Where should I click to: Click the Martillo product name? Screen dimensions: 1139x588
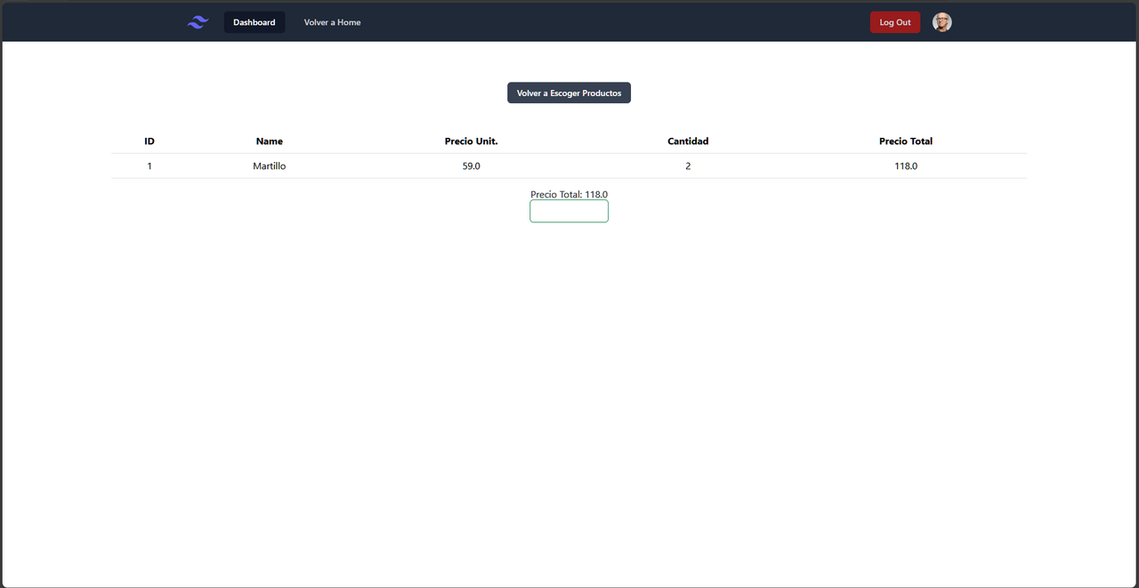[269, 165]
